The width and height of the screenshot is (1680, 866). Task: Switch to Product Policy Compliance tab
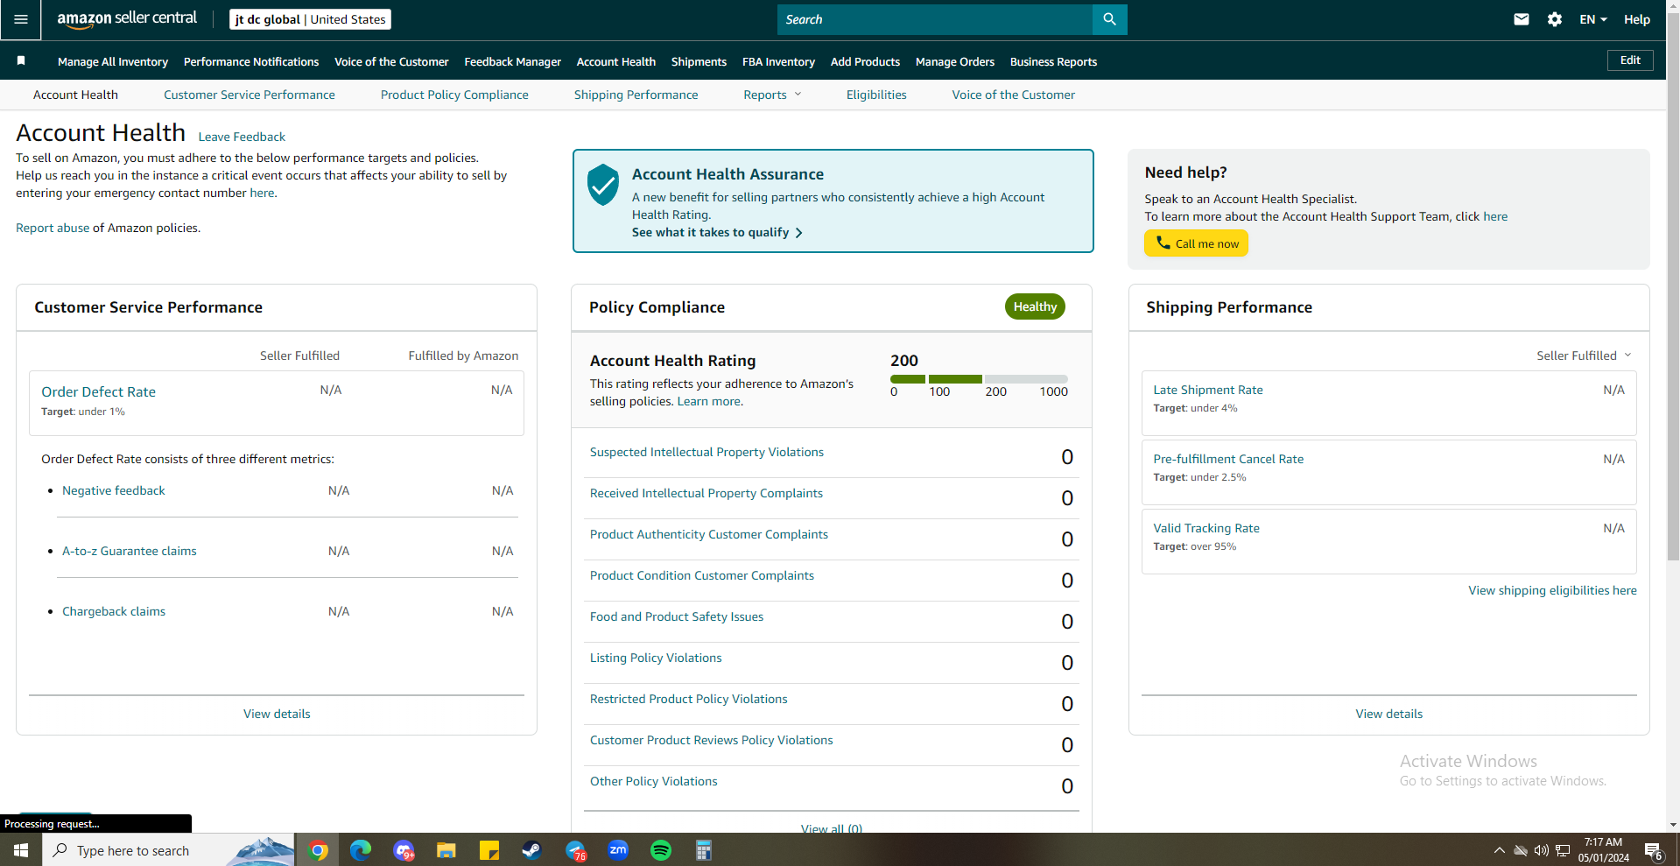pyautogui.click(x=454, y=95)
